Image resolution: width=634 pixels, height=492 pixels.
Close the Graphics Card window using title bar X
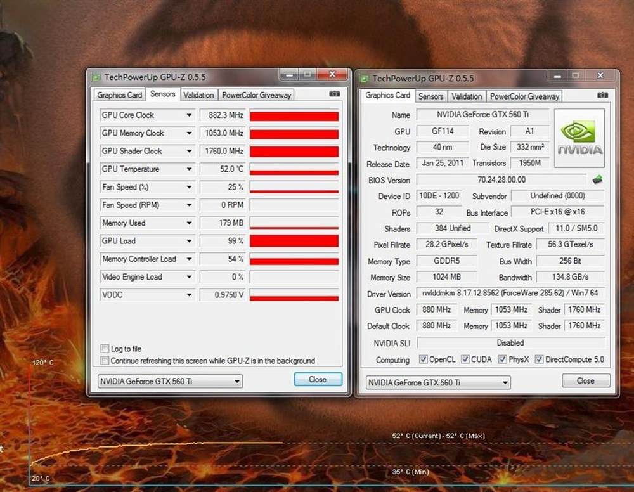600,75
